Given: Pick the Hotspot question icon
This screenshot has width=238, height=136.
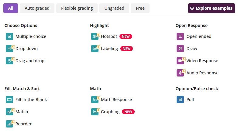Looking at the screenshot, I should tap(95, 36).
